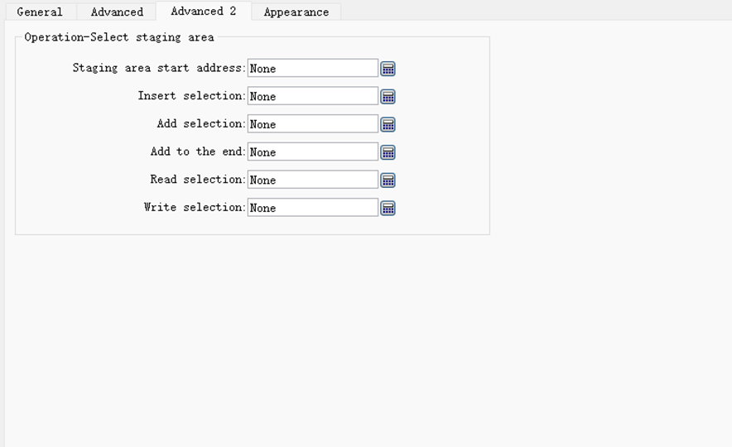Image resolution: width=732 pixels, height=447 pixels.
Task: Click the Write selection label text
Action: [x=194, y=207]
